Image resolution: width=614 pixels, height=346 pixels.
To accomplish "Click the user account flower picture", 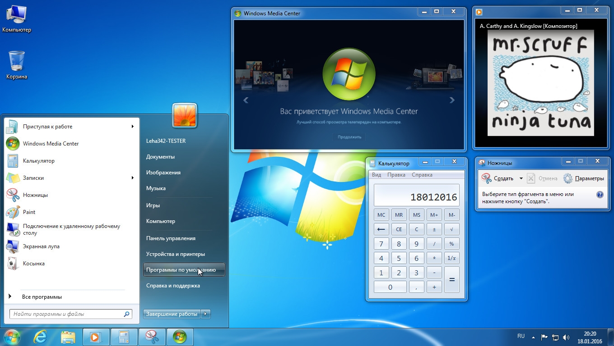I will [185, 115].
